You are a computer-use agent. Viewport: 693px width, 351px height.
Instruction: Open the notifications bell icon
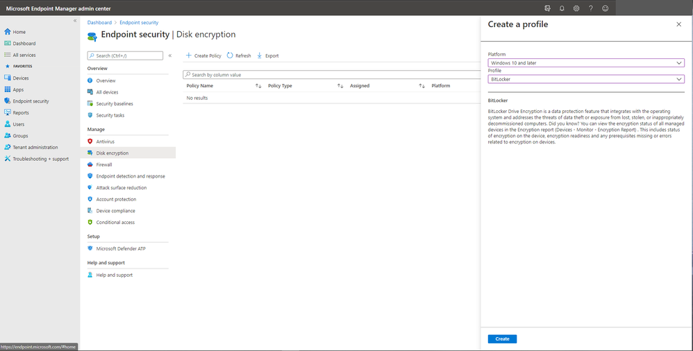[562, 8]
